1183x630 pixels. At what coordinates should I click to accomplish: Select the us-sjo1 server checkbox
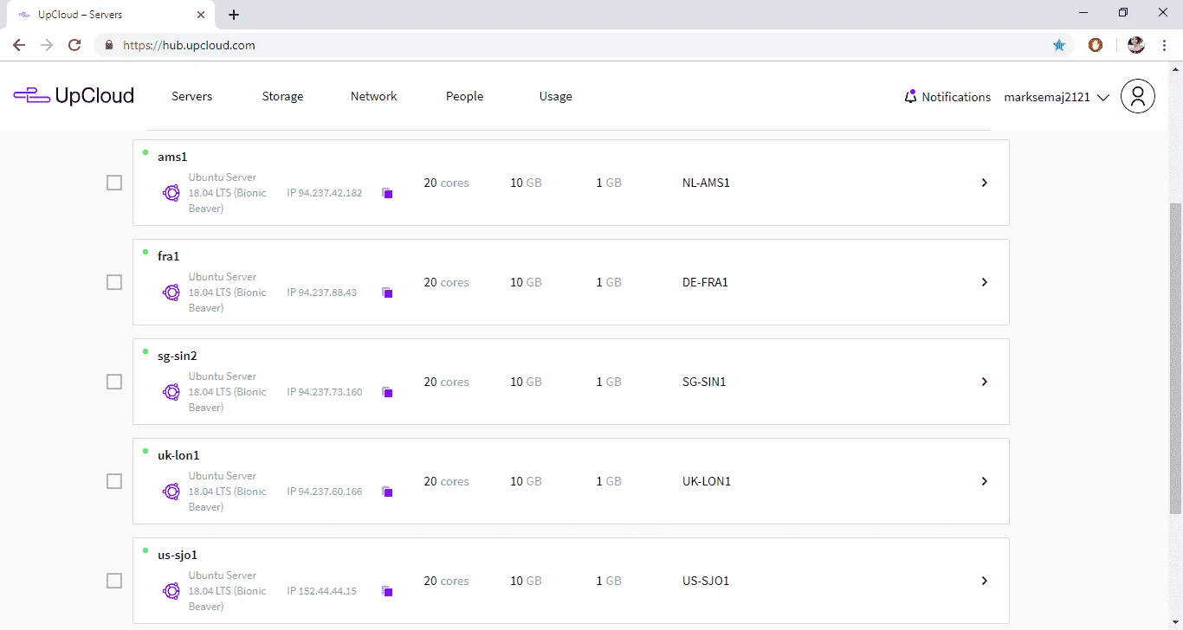[x=114, y=581]
